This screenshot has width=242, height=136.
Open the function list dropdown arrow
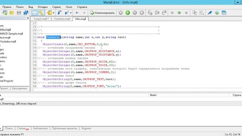[71, 13]
